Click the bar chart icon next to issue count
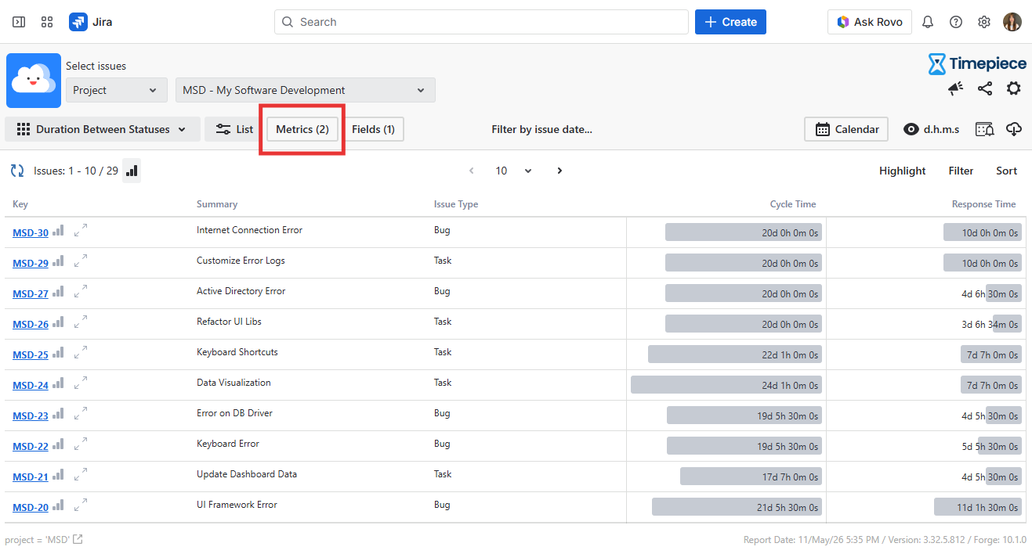1032x554 pixels. point(132,171)
